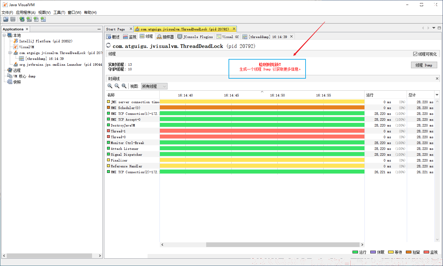The height and width of the screenshot is (266, 443).
Task: Close the Applications panel tab
Action: click(x=27, y=29)
